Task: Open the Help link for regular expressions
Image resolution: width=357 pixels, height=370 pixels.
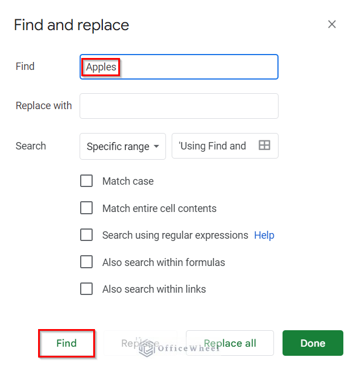Action: click(x=264, y=235)
